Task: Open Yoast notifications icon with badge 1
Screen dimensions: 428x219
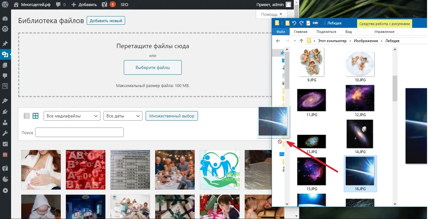Action: click(109, 5)
